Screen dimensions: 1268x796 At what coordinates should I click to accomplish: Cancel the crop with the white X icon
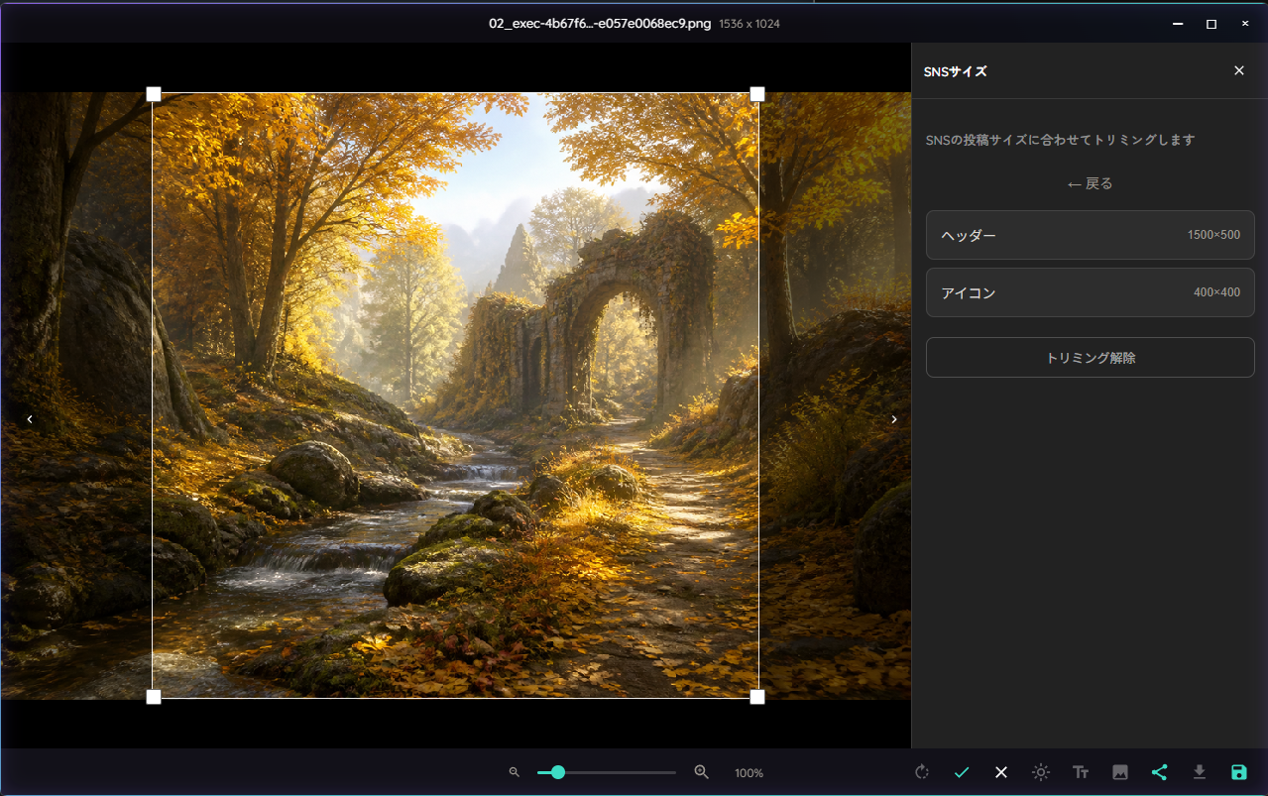(1001, 772)
